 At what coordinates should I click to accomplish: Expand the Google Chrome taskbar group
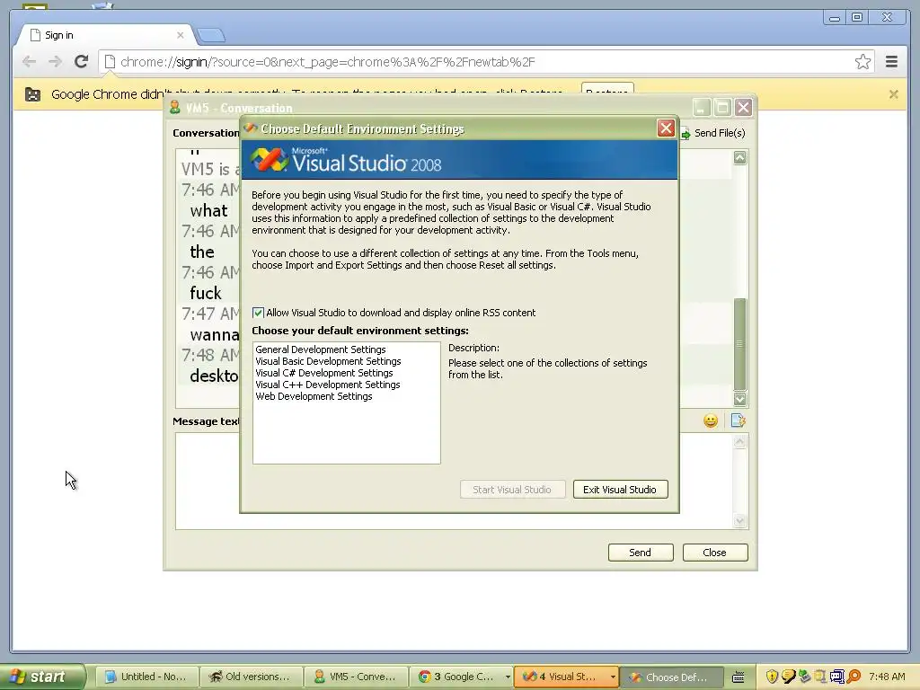pos(507,677)
